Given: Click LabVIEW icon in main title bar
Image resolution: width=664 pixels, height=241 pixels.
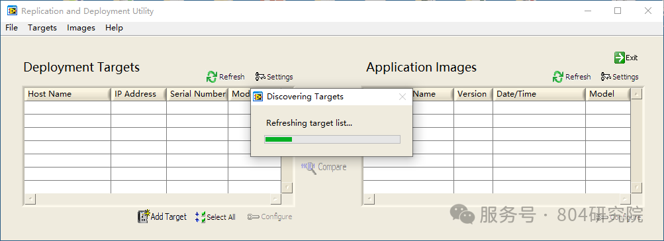Looking at the screenshot, I should tap(12, 11).
